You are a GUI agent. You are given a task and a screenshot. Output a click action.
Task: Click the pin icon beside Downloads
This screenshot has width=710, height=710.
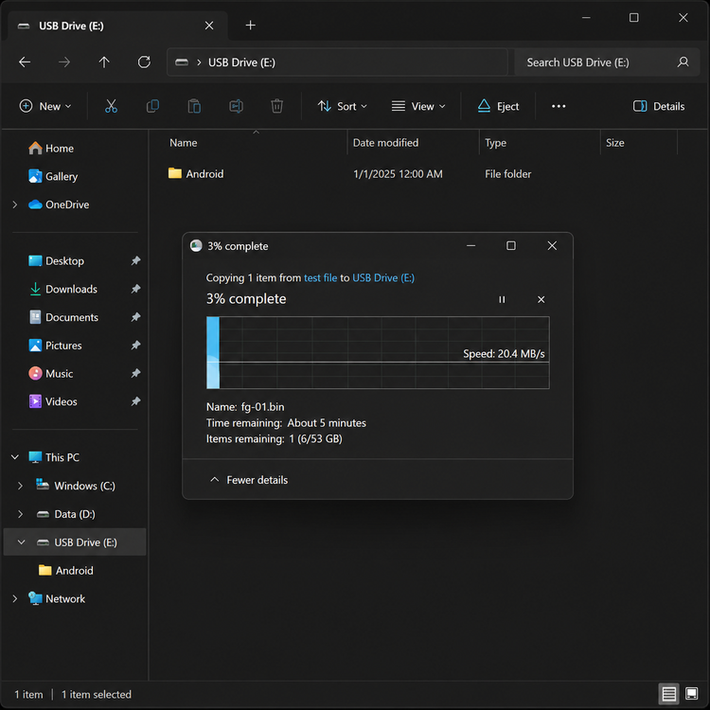[135, 289]
